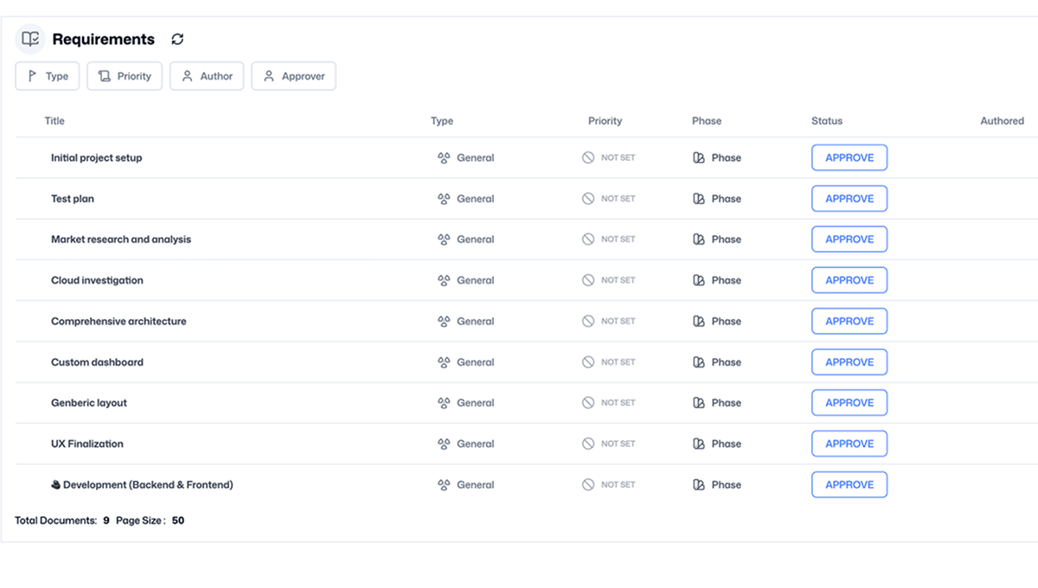This screenshot has height=588, width=1038.
Task: Open the Test plan requirement
Action: (x=73, y=199)
